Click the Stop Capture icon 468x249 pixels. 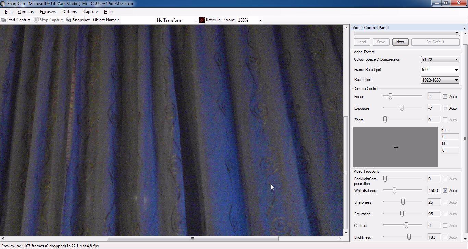point(36,20)
